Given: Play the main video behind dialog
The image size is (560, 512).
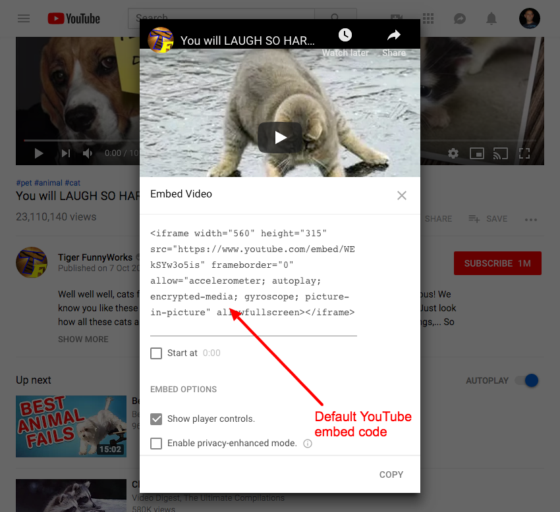Looking at the screenshot, I should coord(39,153).
